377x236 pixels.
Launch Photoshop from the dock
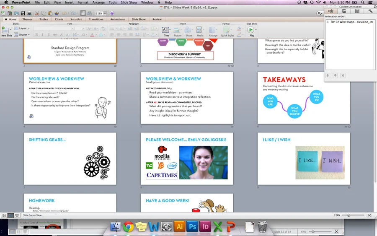click(192, 226)
